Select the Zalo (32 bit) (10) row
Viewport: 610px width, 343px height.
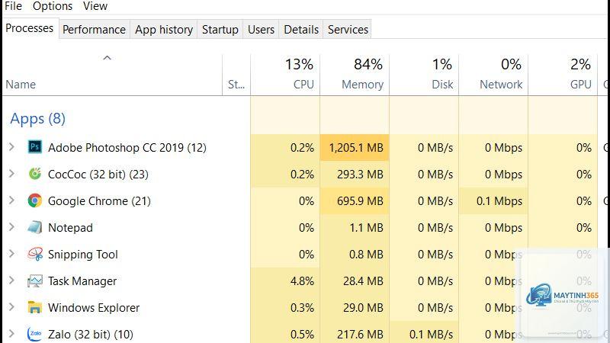point(305,334)
